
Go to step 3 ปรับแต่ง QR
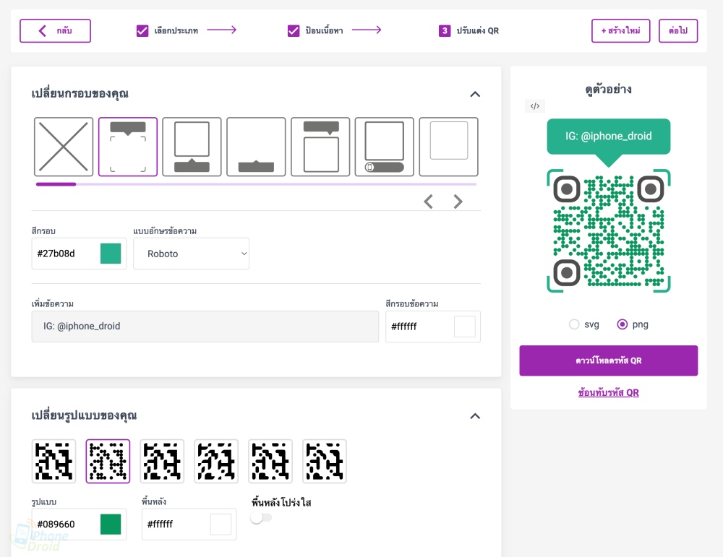[x=469, y=31]
